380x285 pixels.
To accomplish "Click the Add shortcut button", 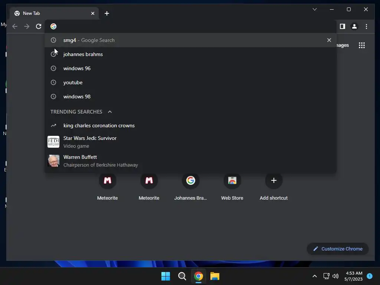I will (273, 187).
